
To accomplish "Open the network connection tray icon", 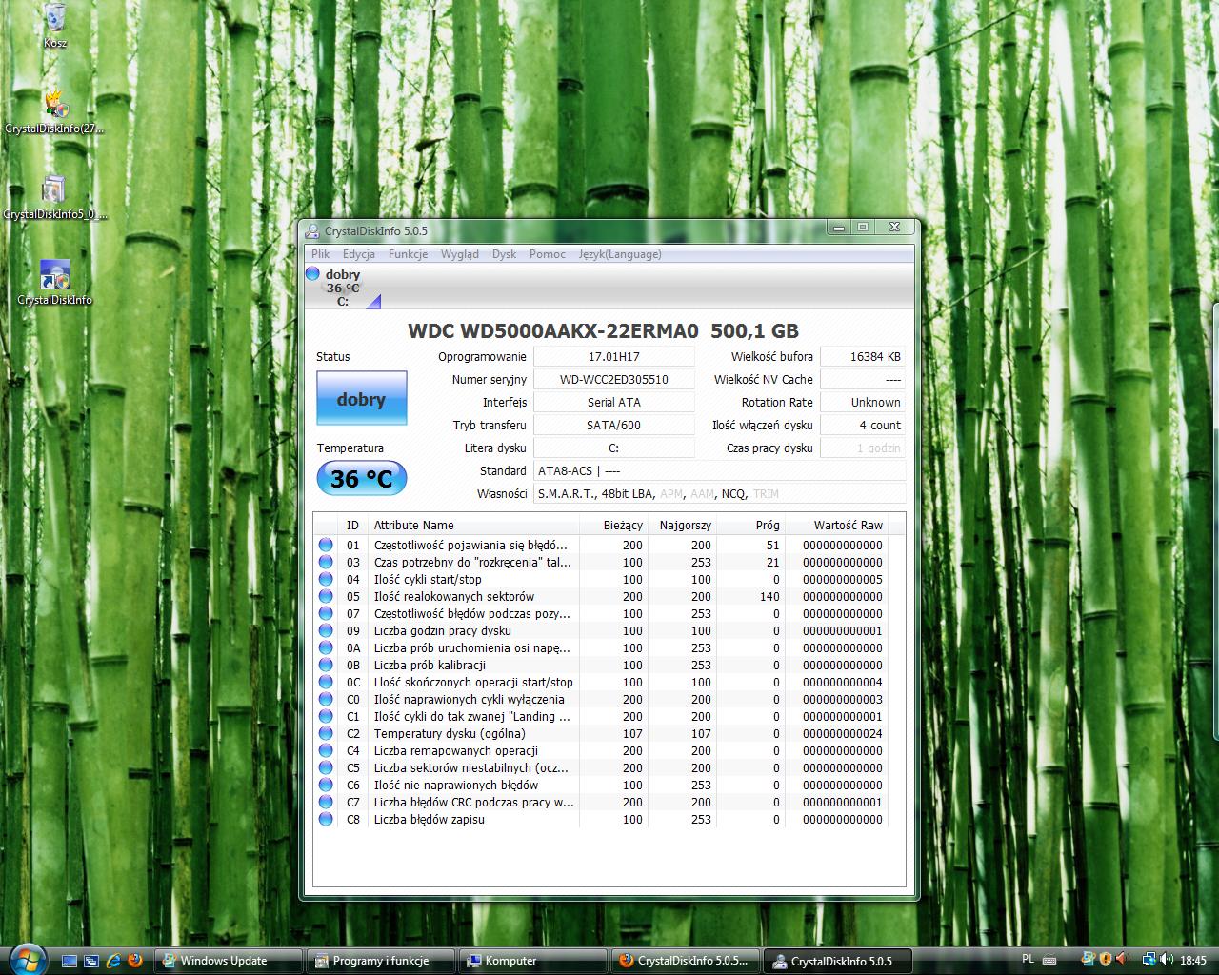I will (1149, 960).
